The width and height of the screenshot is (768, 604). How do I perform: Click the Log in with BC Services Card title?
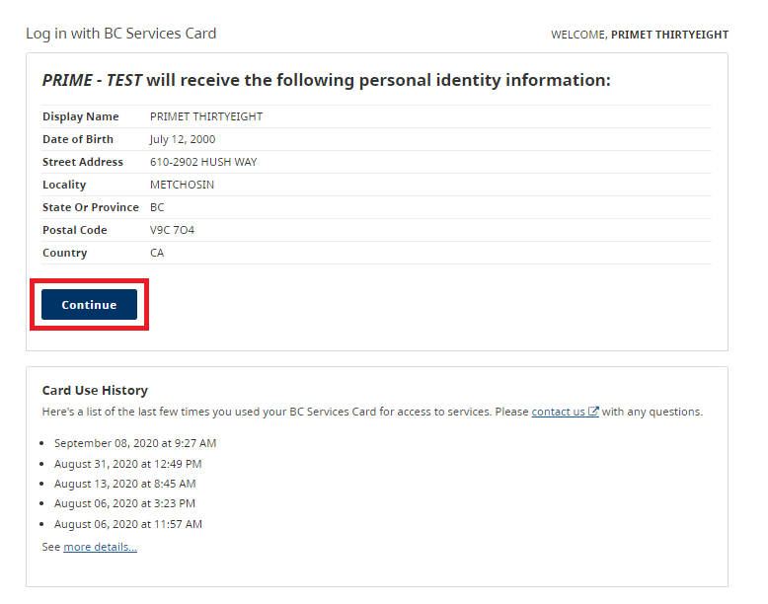tap(121, 34)
